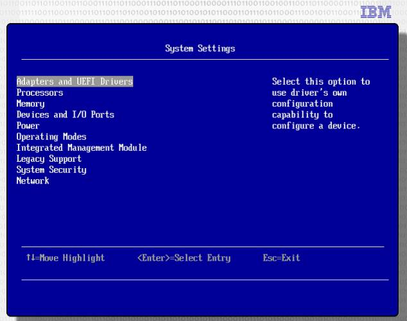Image resolution: width=407 pixels, height=321 pixels.
Task: Click Esc=Exit in the footer
Action: (281, 258)
